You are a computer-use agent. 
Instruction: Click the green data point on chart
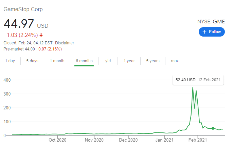click(x=213, y=128)
